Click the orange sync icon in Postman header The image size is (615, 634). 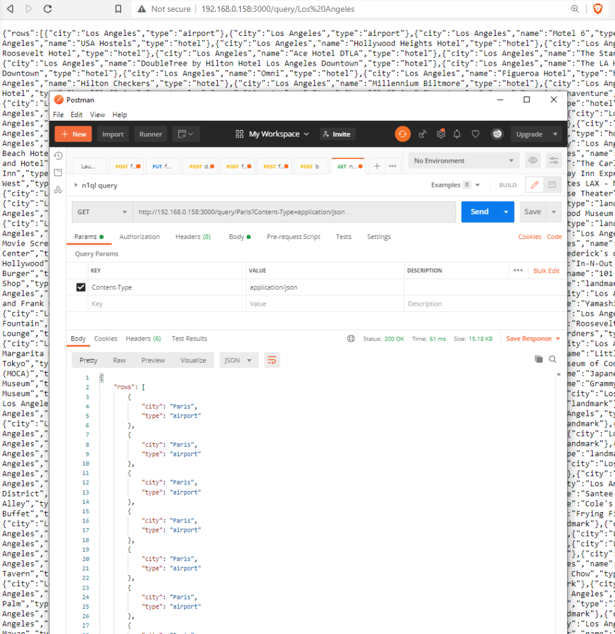[403, 134]
